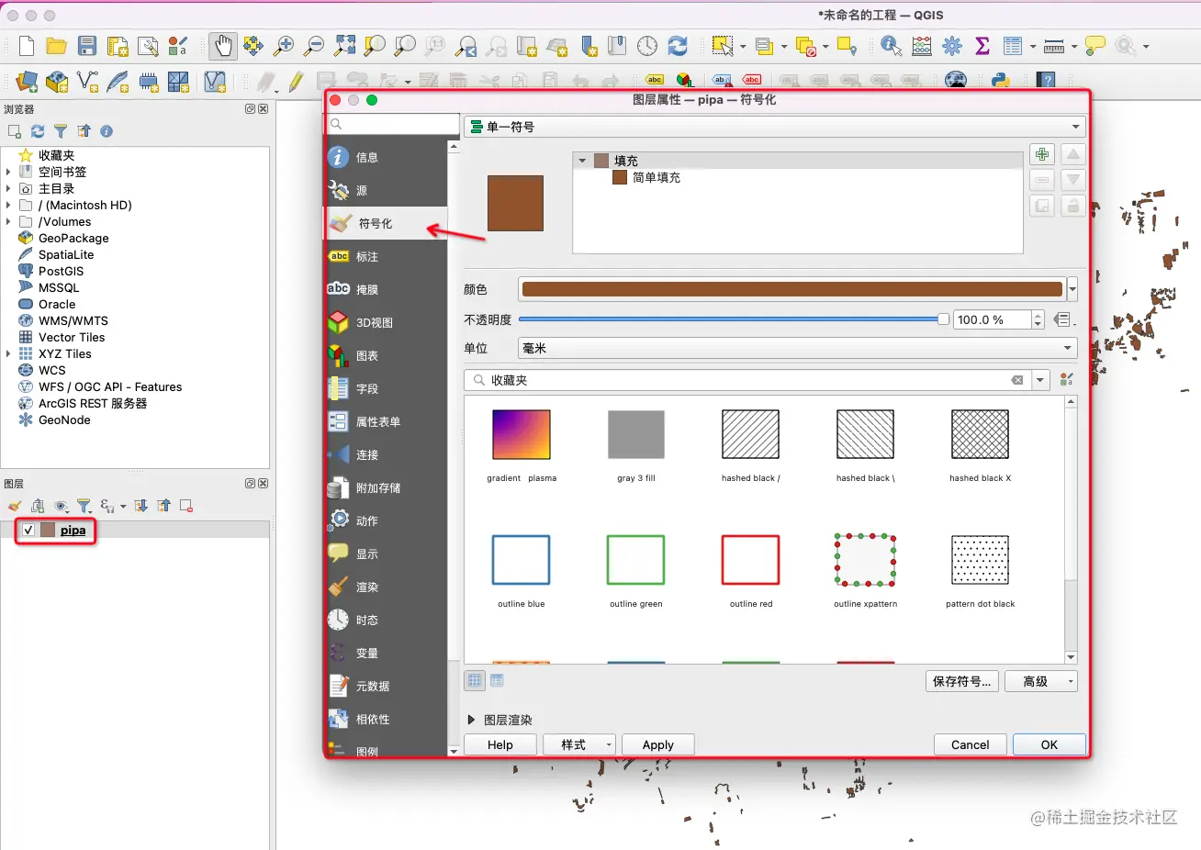Click the 保存符号 save symbol button
Image resolution: width=1201 pixels, height=850 pixels.
click(x=961, y=681)
